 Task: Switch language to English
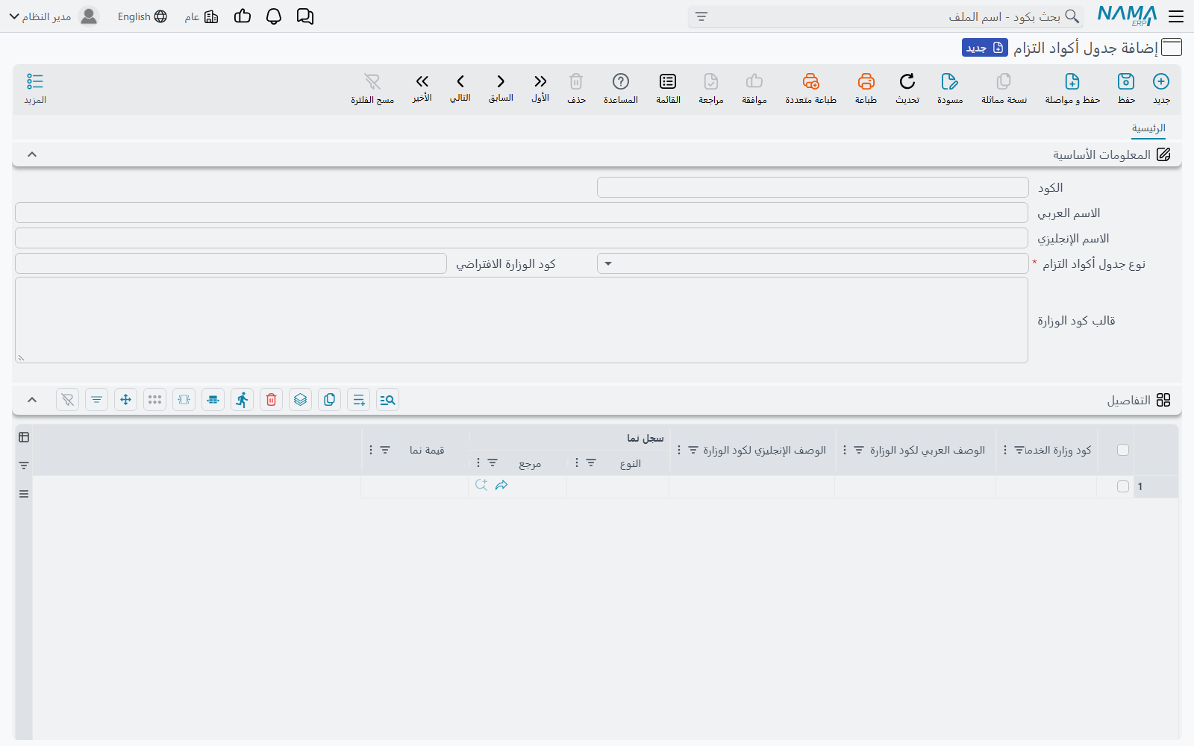point(142,16)
